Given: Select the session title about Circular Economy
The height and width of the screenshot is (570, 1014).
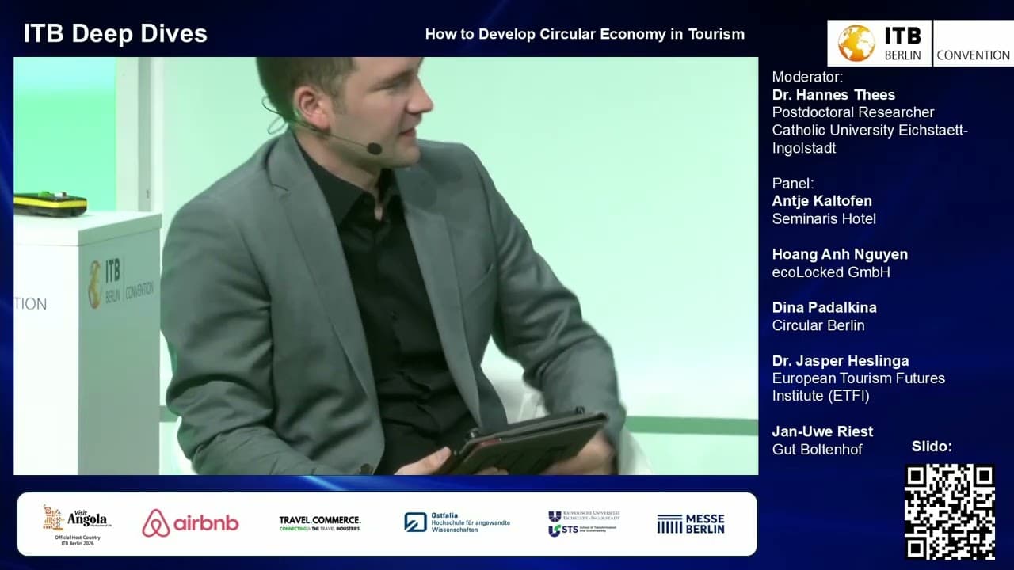Looking at the screenshot, I should click(x=585, y=34).
